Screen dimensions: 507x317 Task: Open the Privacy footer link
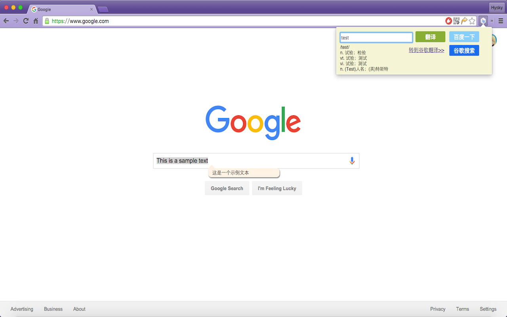(x=438, y=309)
